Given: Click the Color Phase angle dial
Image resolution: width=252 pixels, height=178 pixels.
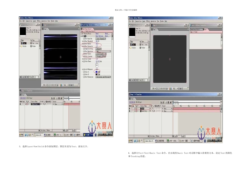Looking at the screenshot, I should (x=97, y=65).
